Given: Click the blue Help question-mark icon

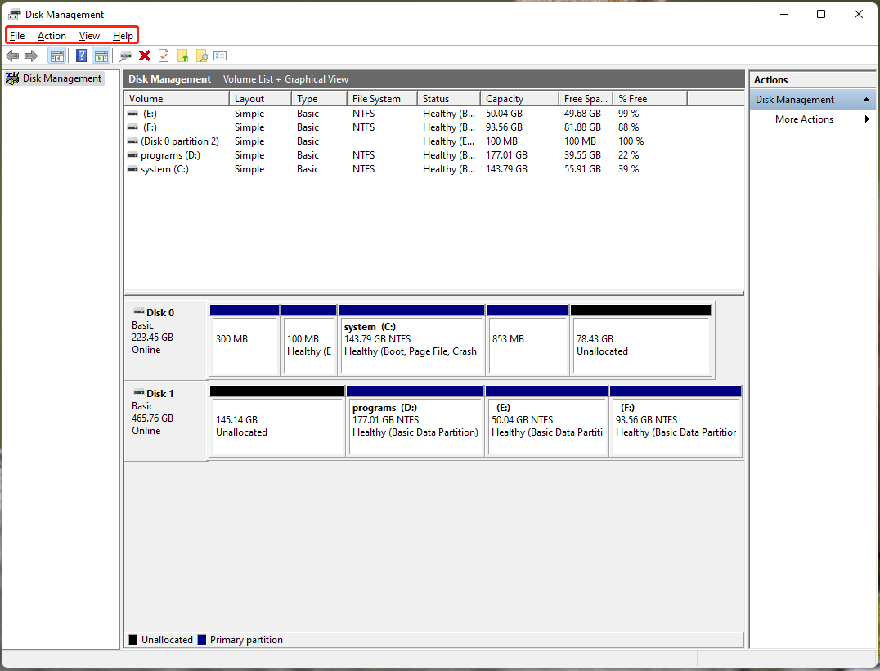Looking at the screenshot, I should coord(82,56).
